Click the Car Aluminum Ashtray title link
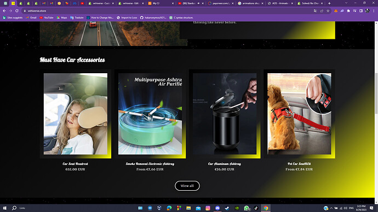 coord(225,164)
